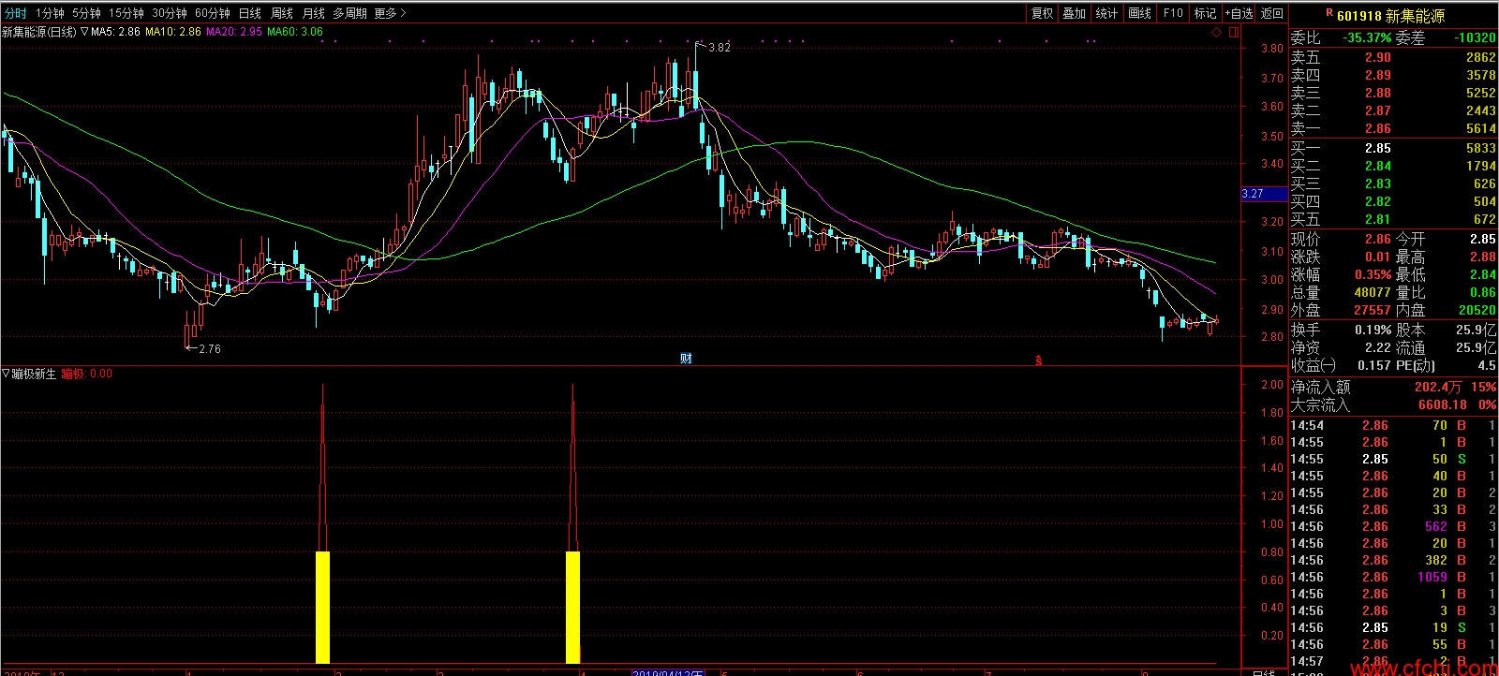Click the red S marker on chart

[x=1038, y=360]
